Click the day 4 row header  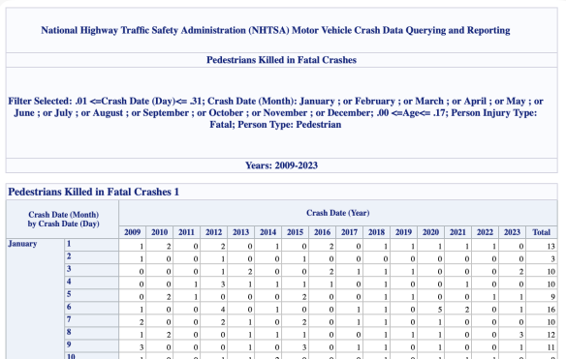[92, 283]
